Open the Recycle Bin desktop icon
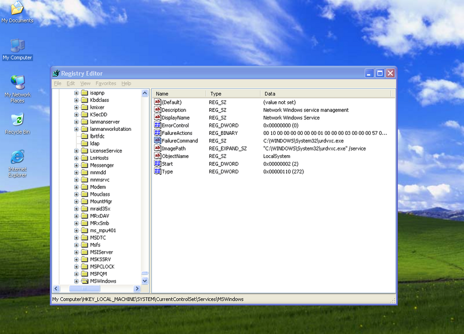The image size is (464, 334). pyautogui.click(x=17, y=123)
